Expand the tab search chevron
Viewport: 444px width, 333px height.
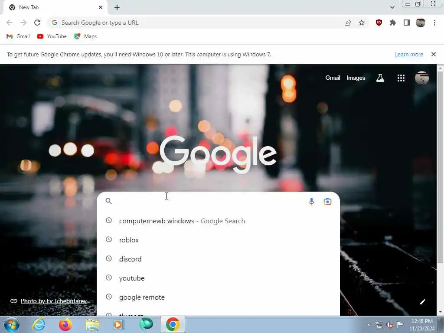click(x=392, y=7)
